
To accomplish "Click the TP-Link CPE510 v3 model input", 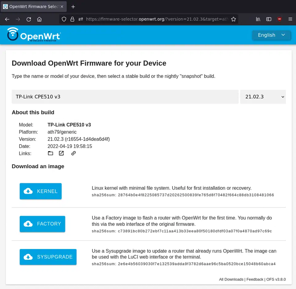I will point(125,97).
